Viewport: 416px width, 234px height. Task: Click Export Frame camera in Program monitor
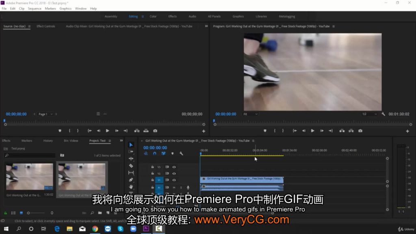tap(360, 131)
